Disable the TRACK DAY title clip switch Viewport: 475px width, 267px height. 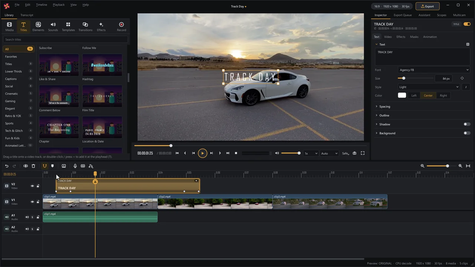467,24
